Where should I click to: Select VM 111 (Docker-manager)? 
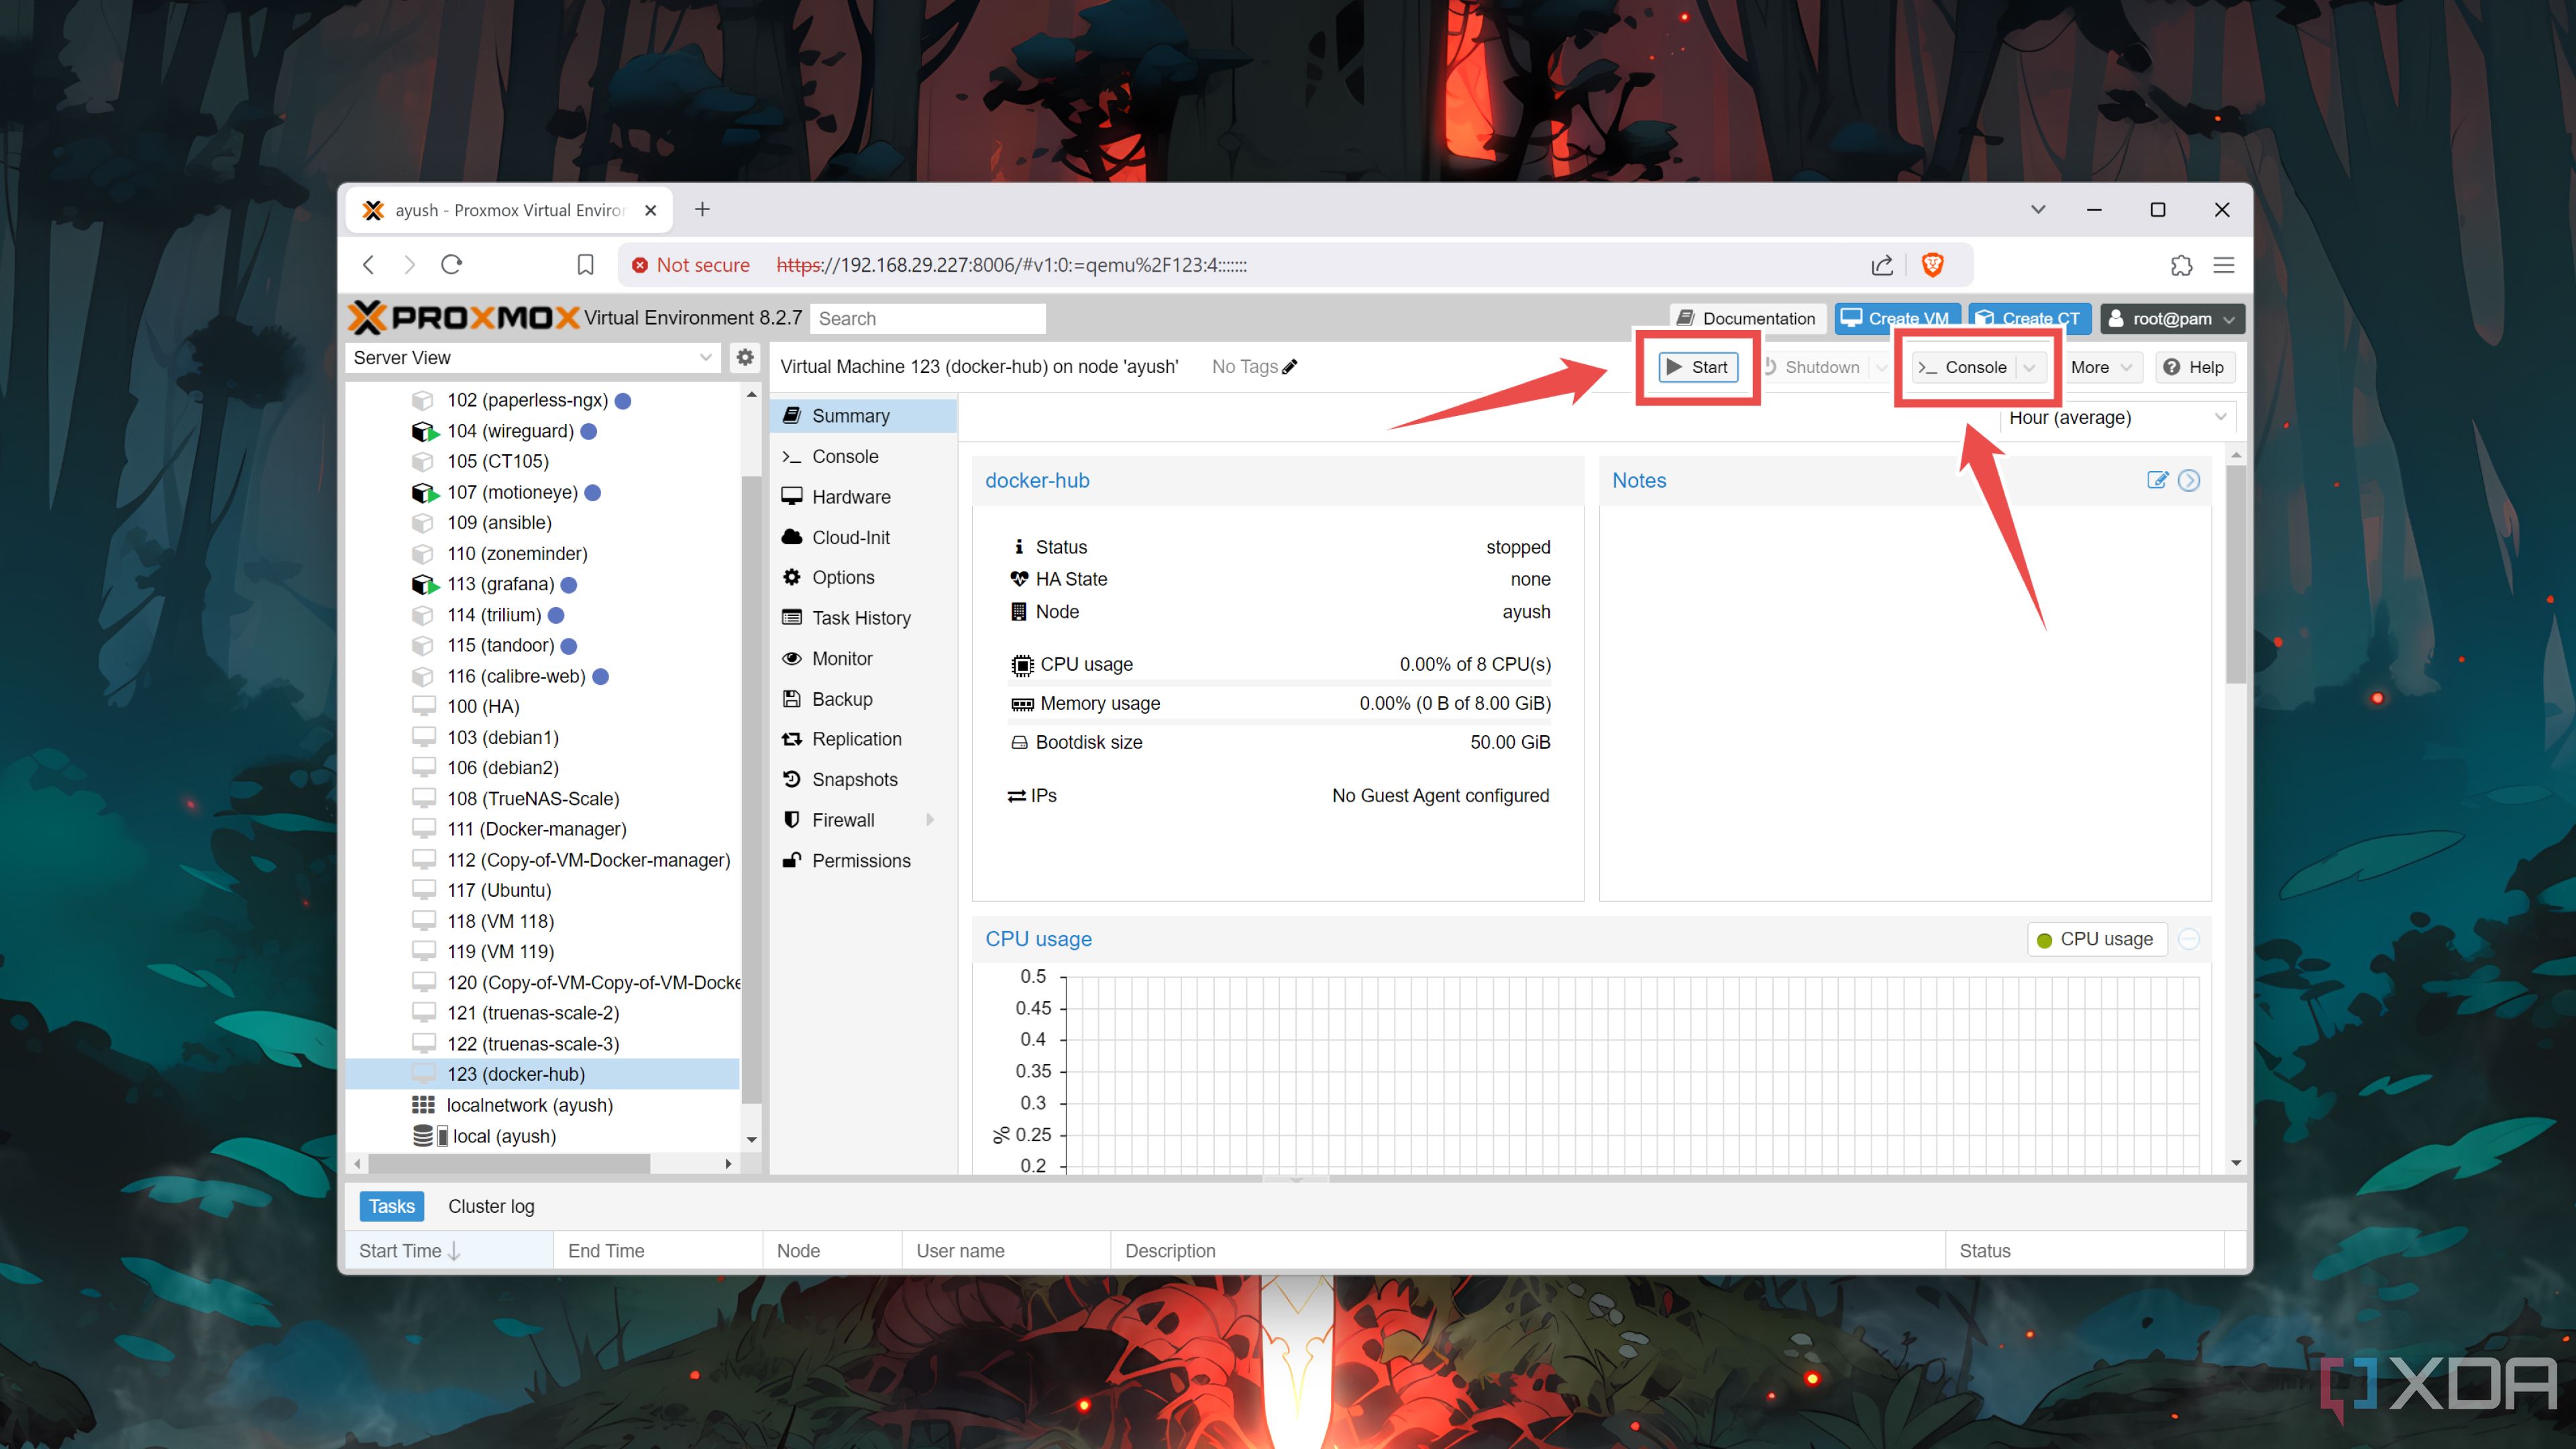click(x=537, y=829)
